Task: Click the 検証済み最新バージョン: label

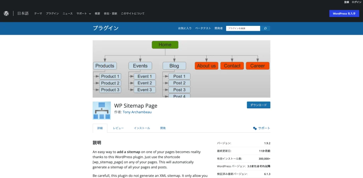Action: (232, 174)
